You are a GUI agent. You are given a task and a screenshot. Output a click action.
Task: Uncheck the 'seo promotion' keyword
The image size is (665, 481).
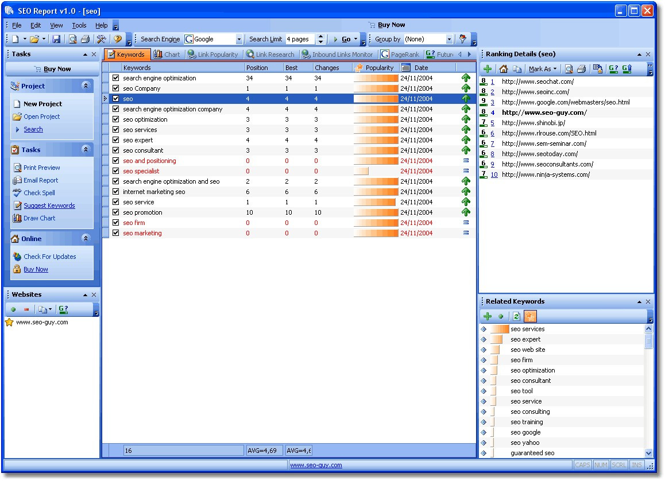click(116, 212)
